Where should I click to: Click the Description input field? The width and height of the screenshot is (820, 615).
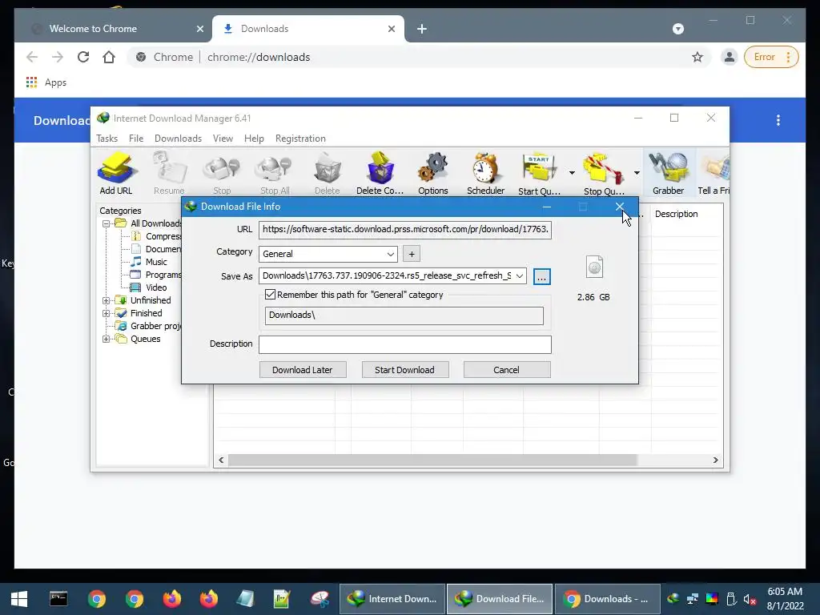[404, 344]
